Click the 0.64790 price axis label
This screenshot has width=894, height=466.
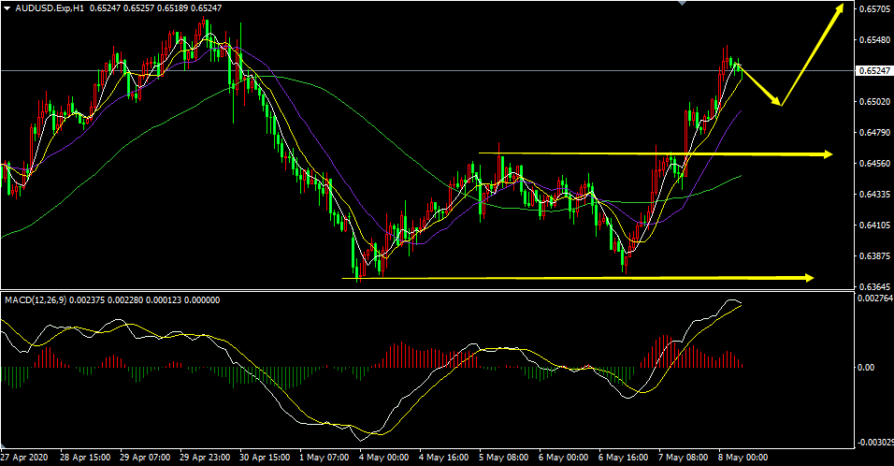pyautogui.click(x=875, y=132)
